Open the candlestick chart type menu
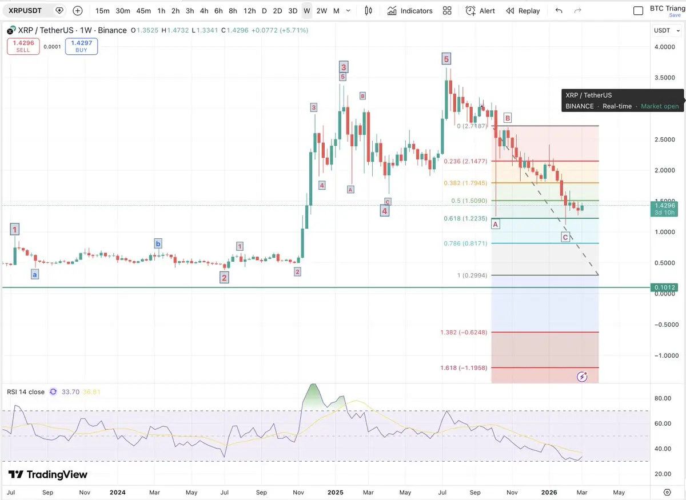Image resolution: width=686 pixels, height=500 pixels. pyautogui.click(x=368, y=11)
